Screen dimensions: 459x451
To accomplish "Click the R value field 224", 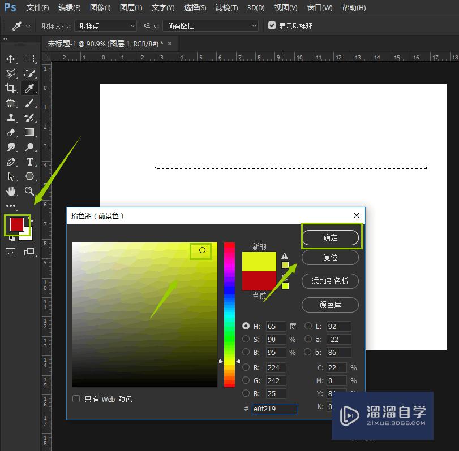I will coord(276,367).
